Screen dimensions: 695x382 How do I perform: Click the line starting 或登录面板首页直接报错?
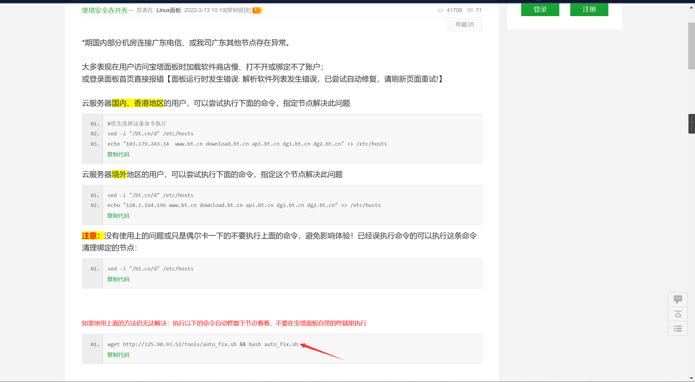coord(263,79)
